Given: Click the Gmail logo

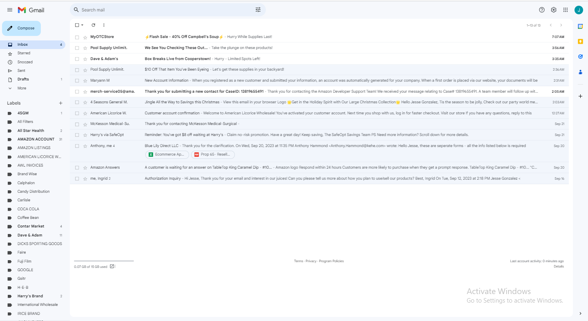Looking at the screenshot, I should pyautogui.click(x=31, y=10).
